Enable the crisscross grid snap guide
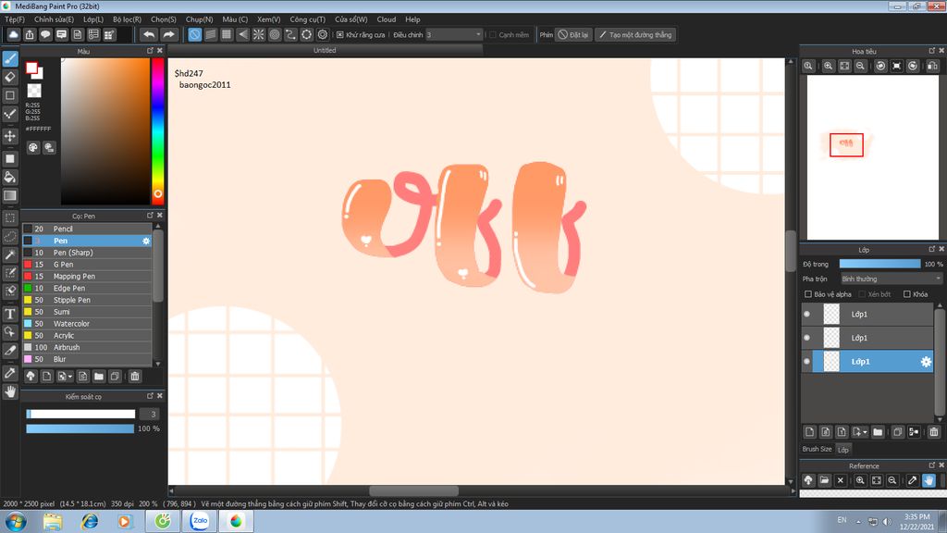The height and width of the screenshot is (533, 947). (227, 34)
